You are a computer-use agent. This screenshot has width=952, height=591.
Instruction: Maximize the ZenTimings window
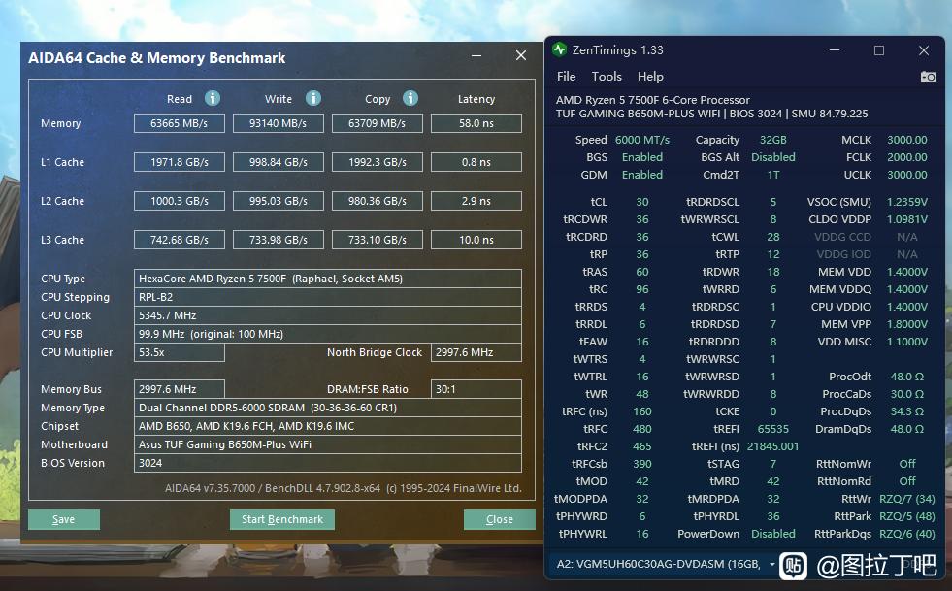point(878,50)
